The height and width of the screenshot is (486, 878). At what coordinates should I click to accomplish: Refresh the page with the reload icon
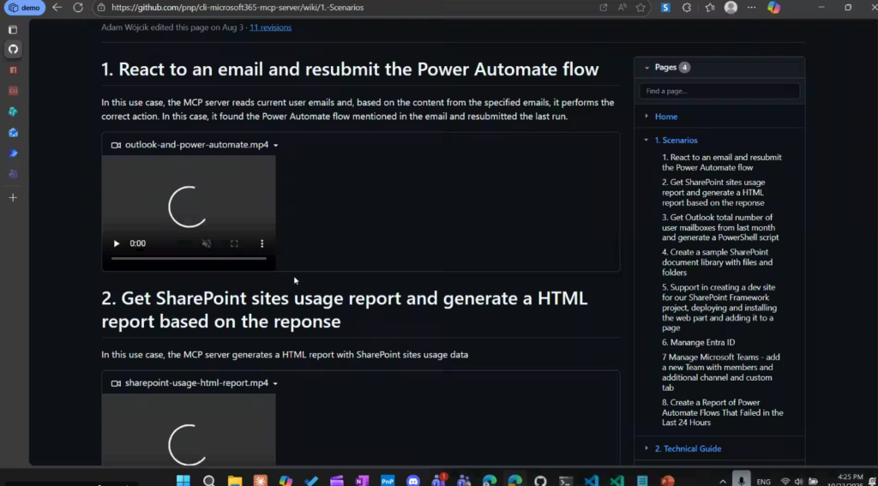(x=78, y=8)
